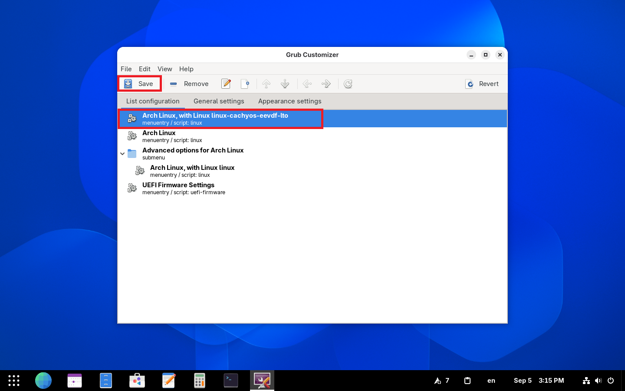The image size is (625, 391).
Task: Click the gear icon of the cachyos entry
Action: tap(132, 119)
